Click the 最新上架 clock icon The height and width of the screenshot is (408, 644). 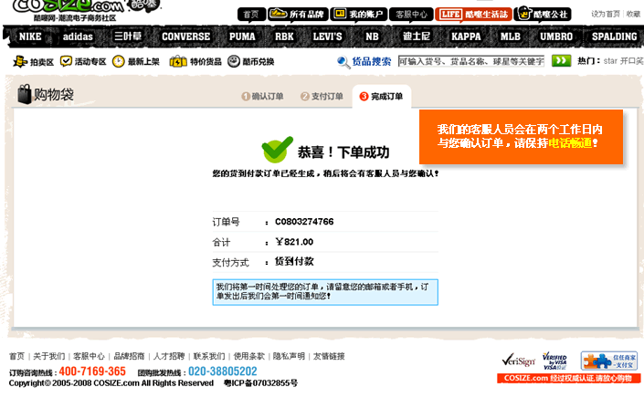click(118, 61)
